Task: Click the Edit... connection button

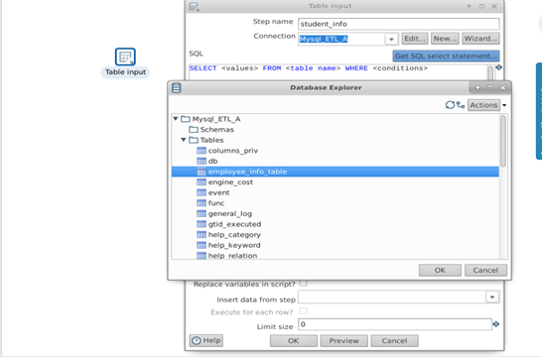Action: [x=415, y=39]
